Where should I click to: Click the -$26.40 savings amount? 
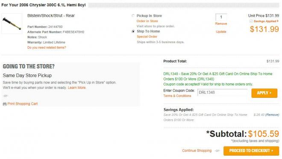coord(259,115)
